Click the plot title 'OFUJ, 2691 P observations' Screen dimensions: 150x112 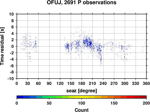pyautogui.click(x=82, y=2)
